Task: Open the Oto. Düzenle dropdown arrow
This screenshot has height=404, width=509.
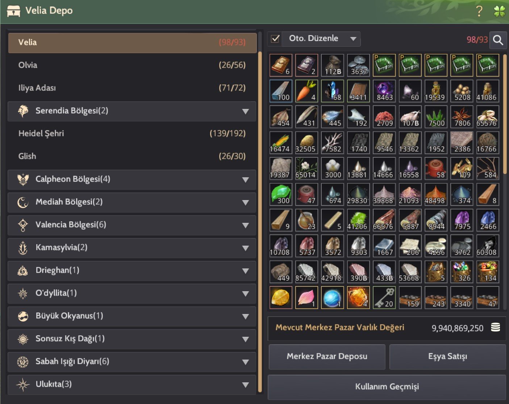Action: (353, 39)
